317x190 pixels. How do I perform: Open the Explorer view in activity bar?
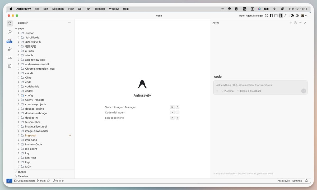10,23
